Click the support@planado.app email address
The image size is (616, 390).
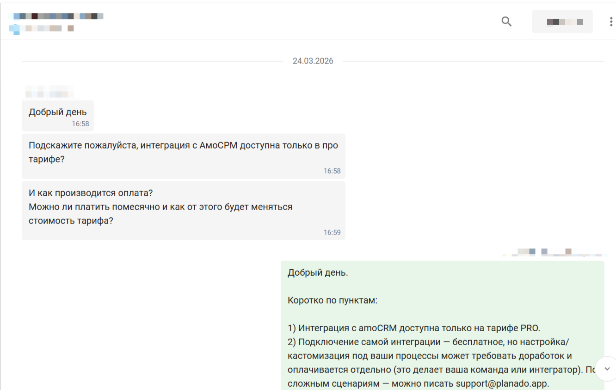click(501, 384)
